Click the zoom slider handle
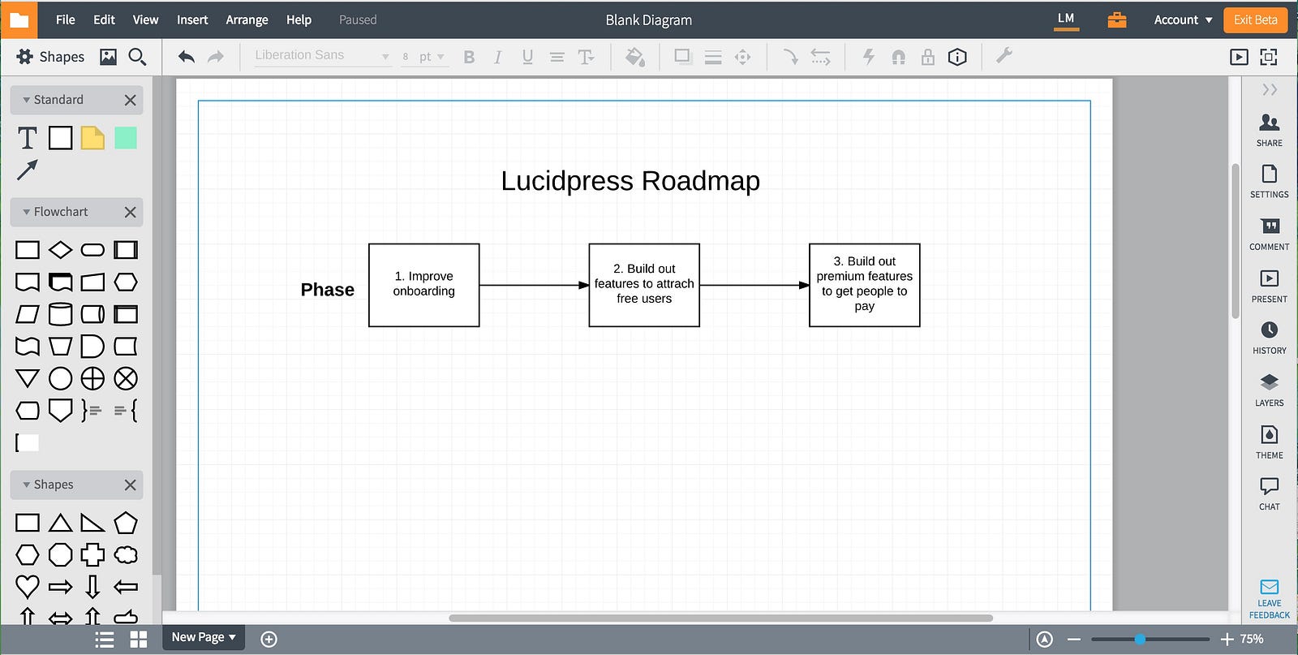Screen dimensions: 1298x655 1140,640
